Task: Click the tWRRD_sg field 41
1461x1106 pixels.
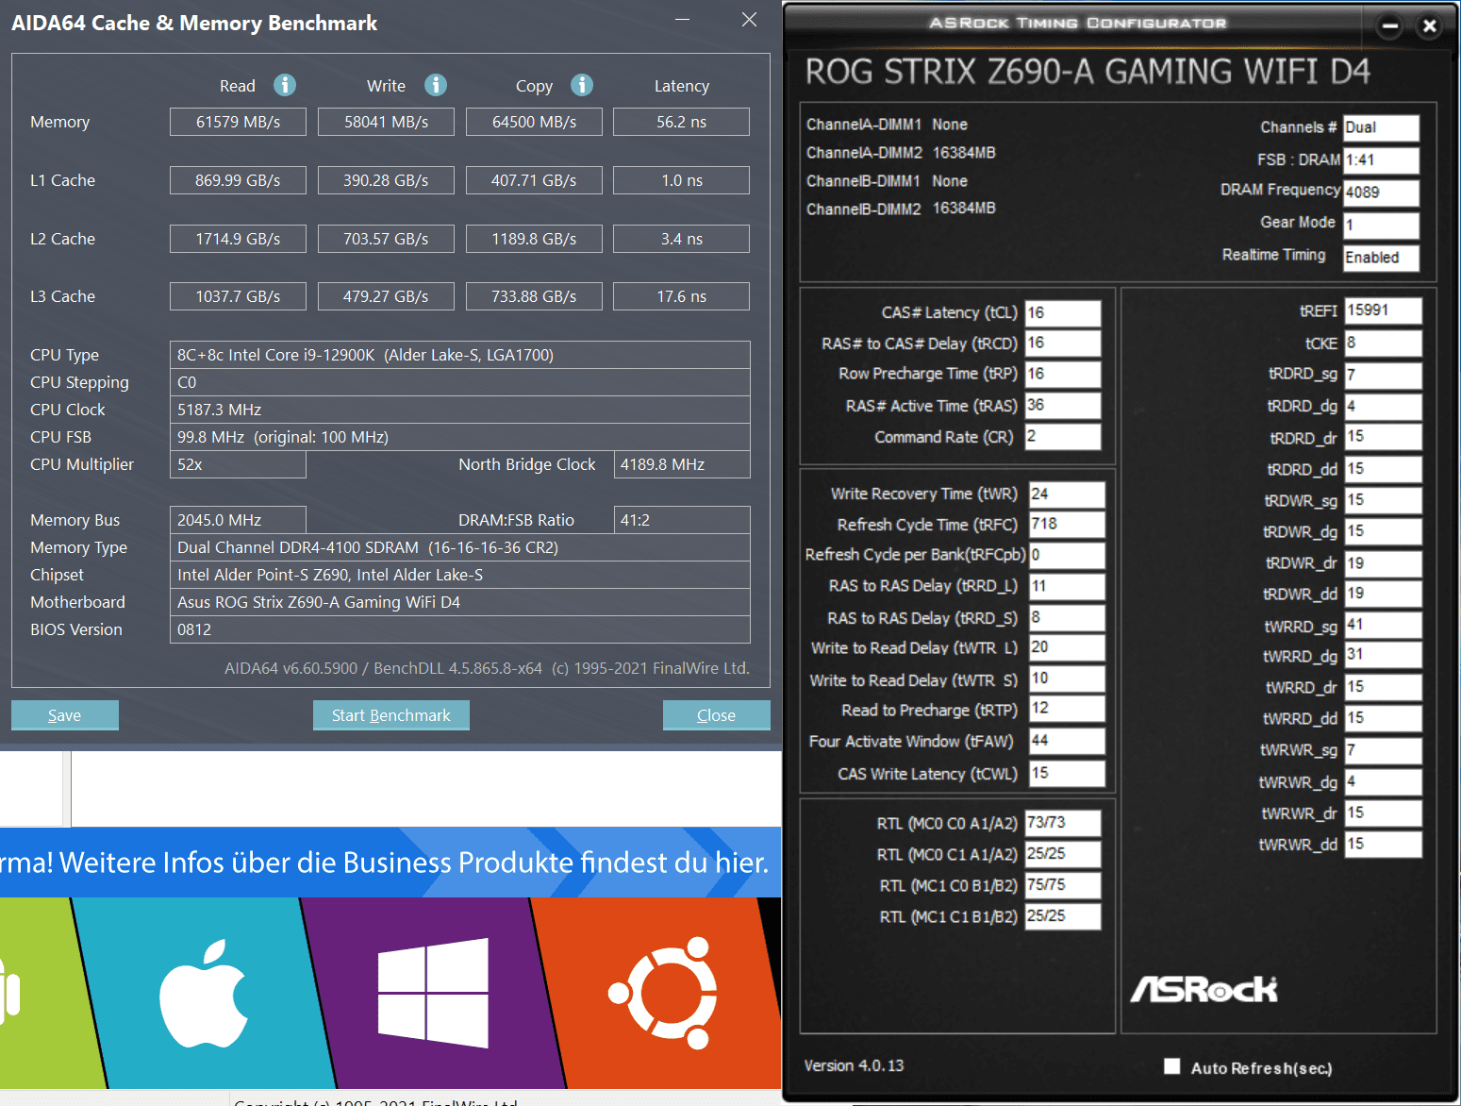Action: (x=1384, y=625)
